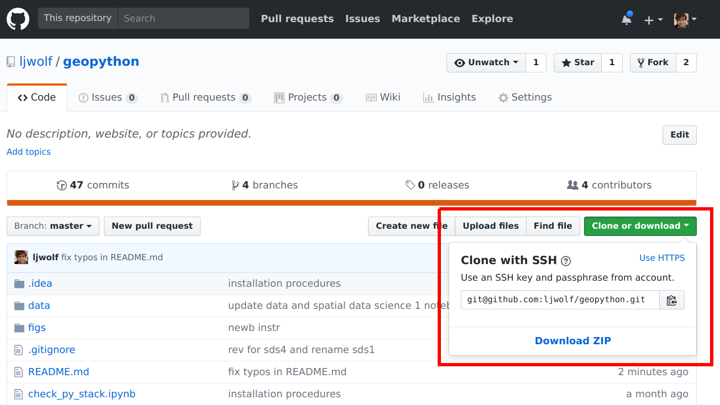This screenshot has height=405, width=720.
Task: Go to Issues in top navigation
Action: (x=362, y=19)
